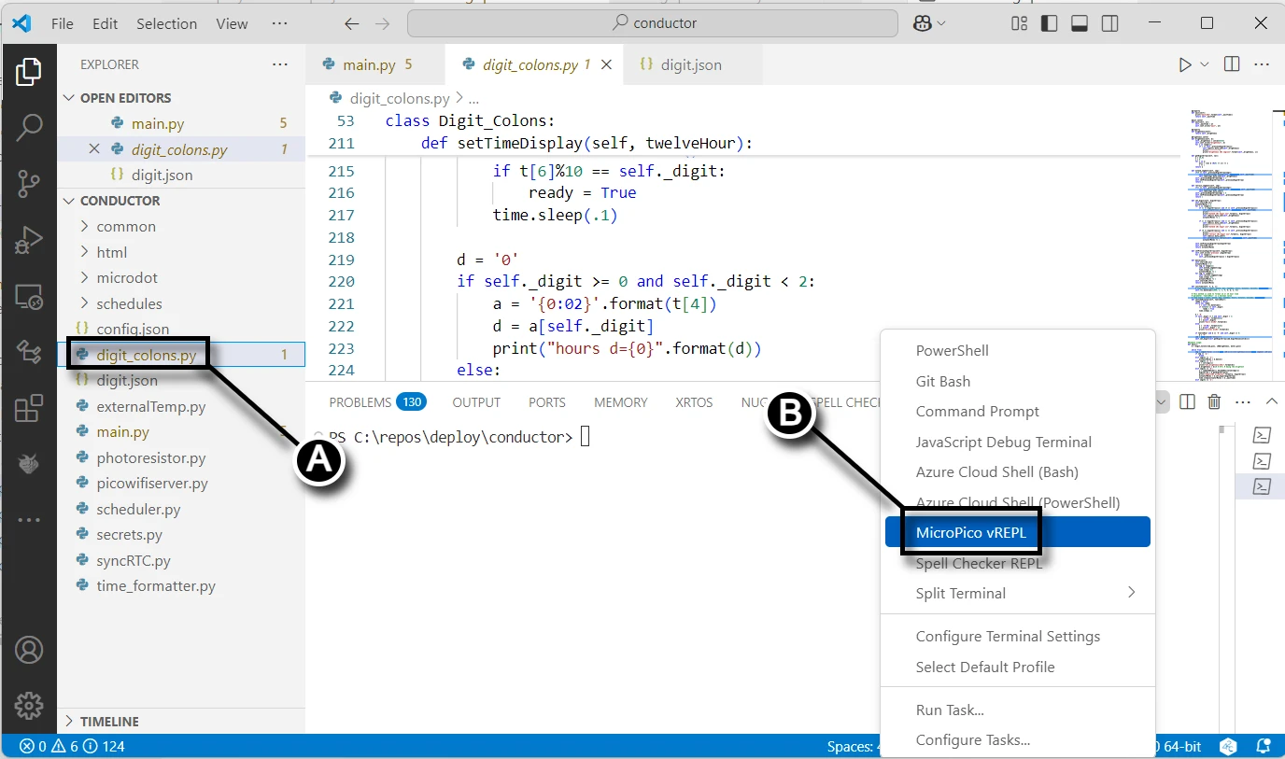This screenshot has width=1285, height=759.
Task: Open editor More Actions ellipsis
Action: [x=1262, y=64]
